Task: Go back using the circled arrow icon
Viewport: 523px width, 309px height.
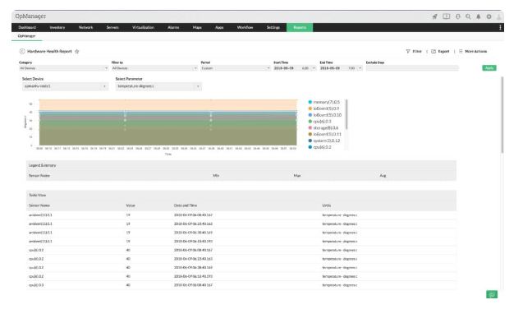Action: [x=22, y=52]
